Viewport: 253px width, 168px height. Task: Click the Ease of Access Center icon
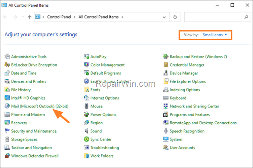tap(86, 81)
